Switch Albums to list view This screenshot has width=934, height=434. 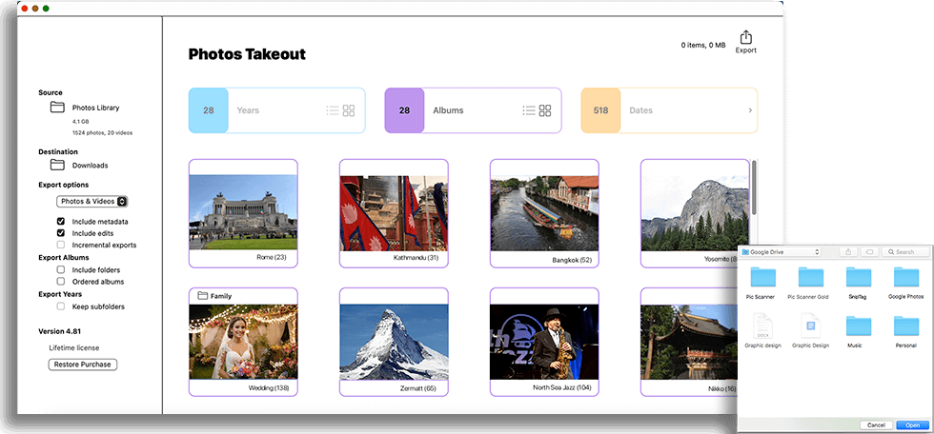point(528,110)
